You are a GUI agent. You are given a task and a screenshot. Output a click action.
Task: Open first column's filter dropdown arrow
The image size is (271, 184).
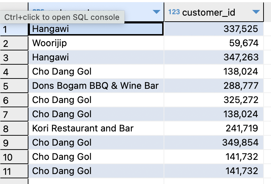[156, 12]
